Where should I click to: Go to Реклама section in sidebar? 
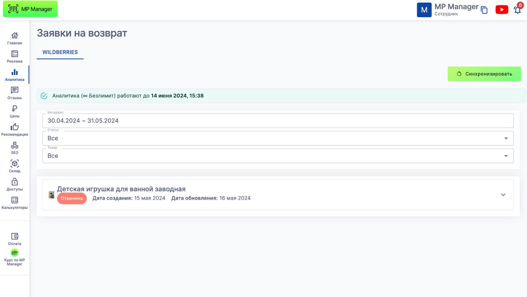pos(14,54)
